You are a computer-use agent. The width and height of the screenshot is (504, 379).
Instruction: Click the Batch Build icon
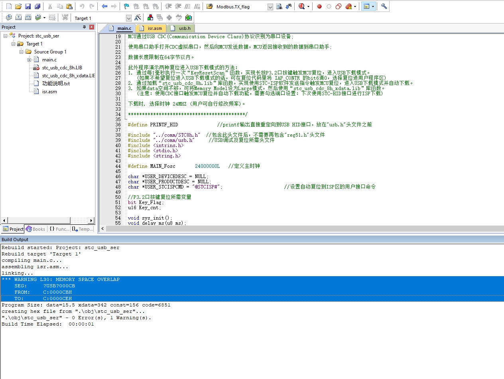[x=38, y=18]
